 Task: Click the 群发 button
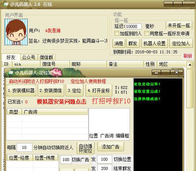[x=133, y=43]
